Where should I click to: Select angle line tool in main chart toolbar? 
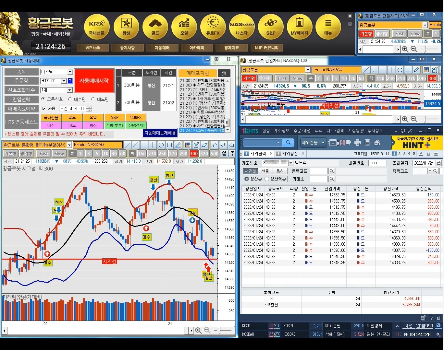[x=136, y=145]
